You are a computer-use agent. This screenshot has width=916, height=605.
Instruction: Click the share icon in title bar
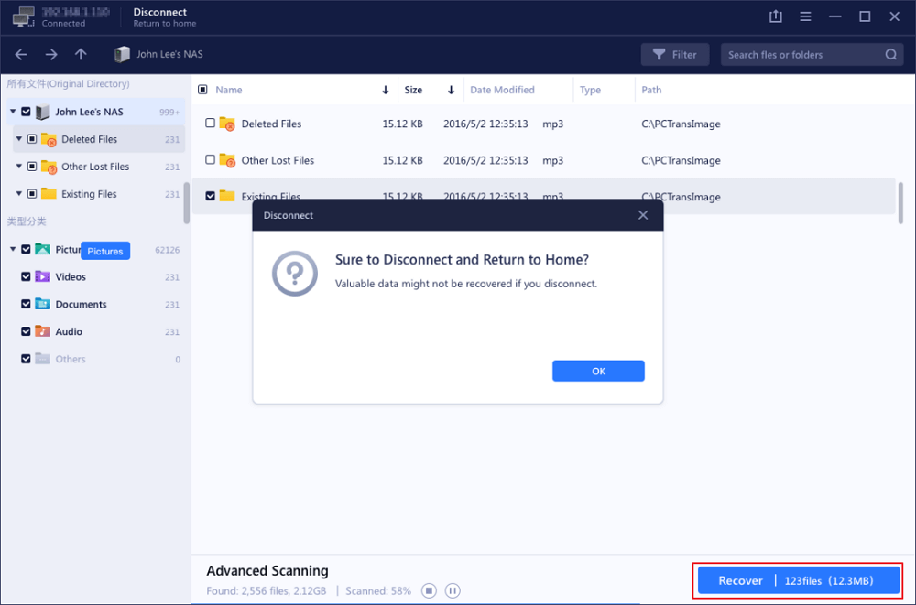coord(776,16)
